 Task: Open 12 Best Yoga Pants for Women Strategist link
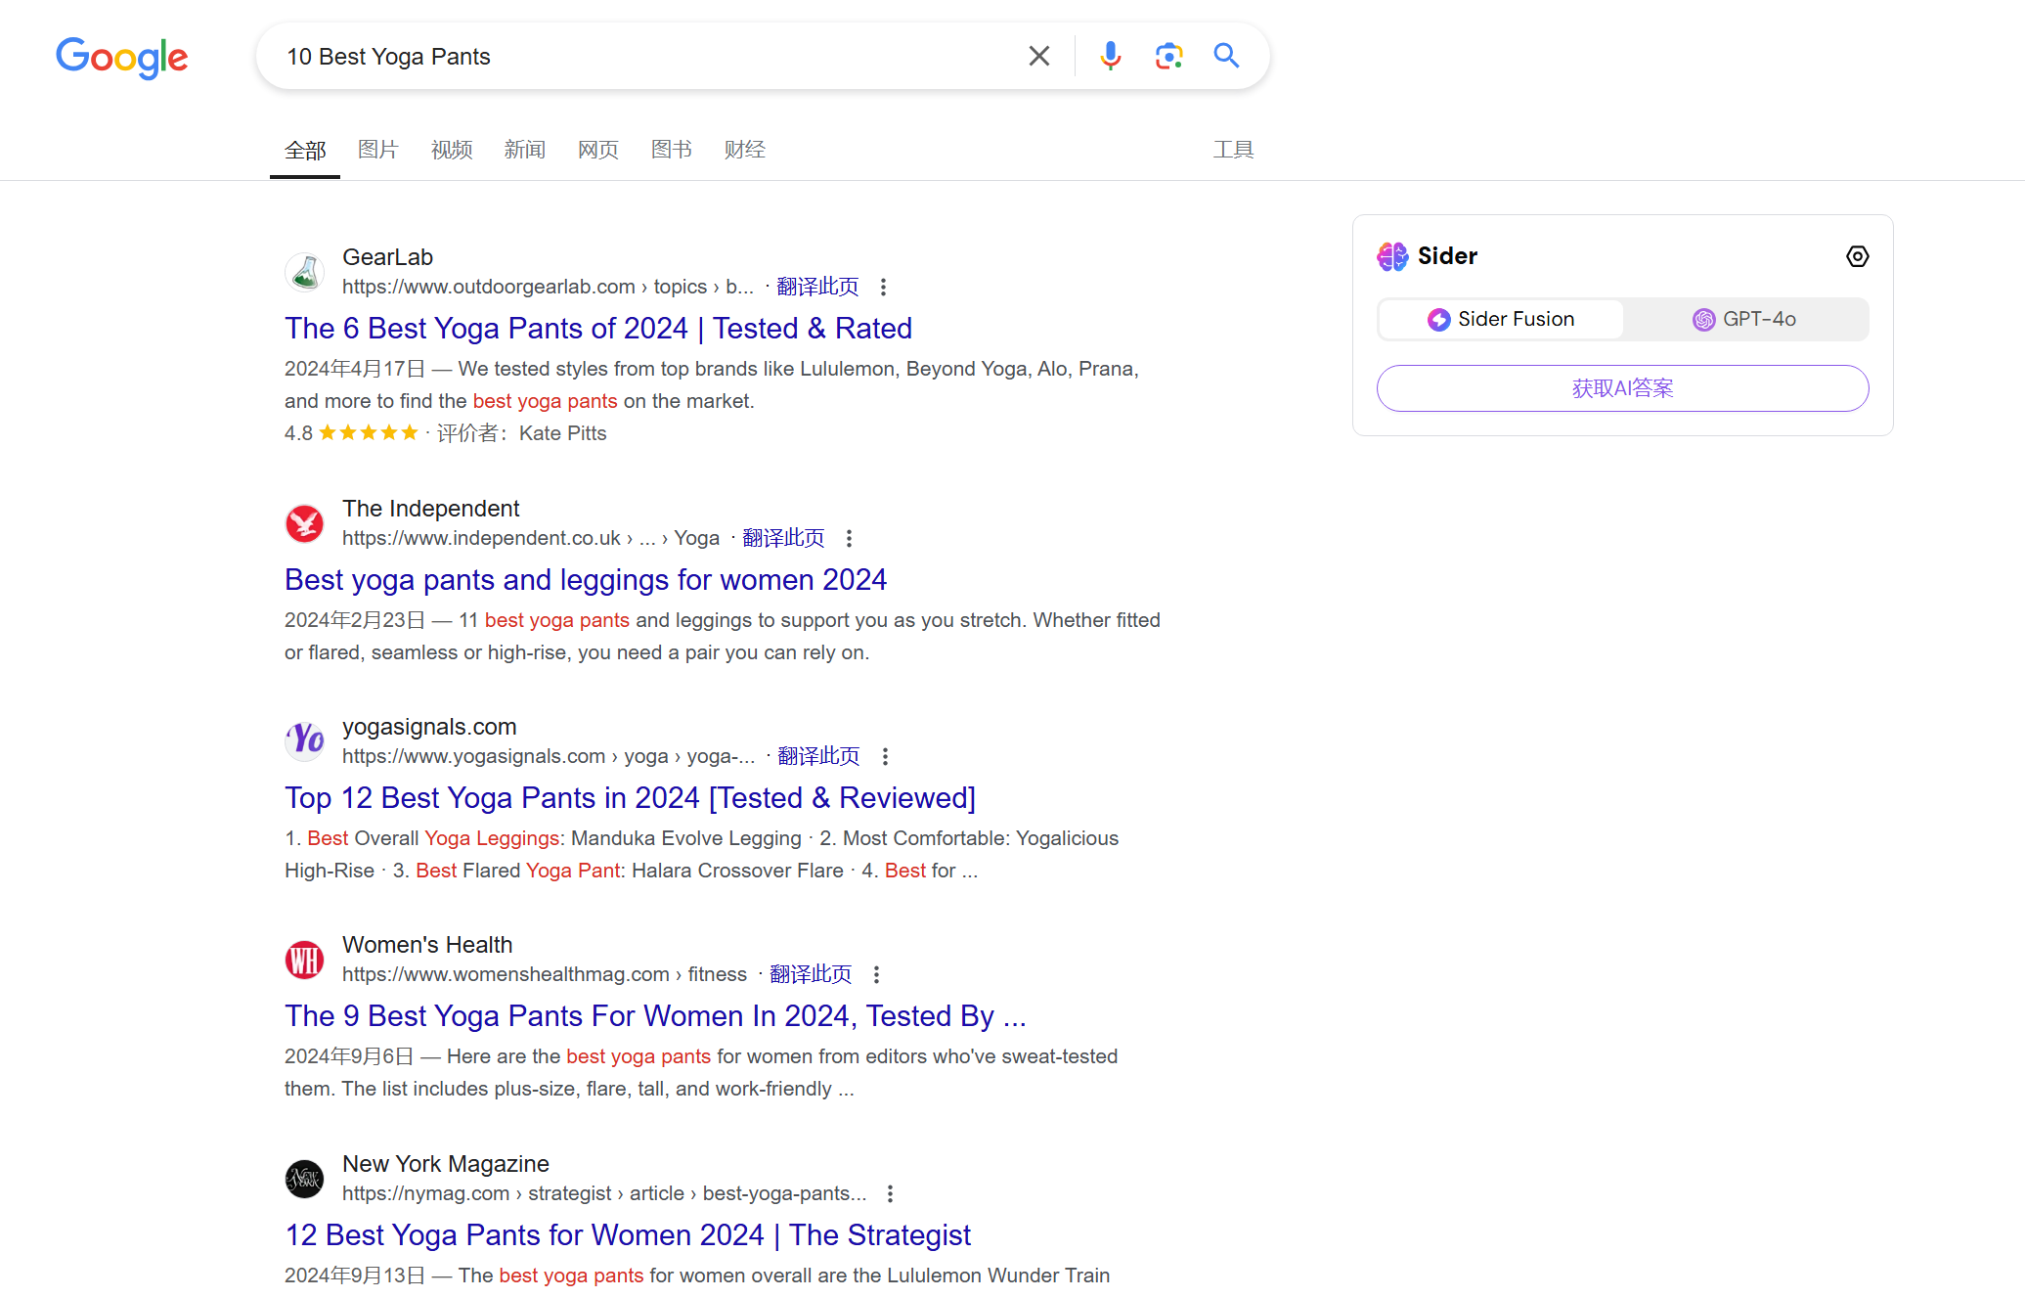click(x=628, y=1235)
